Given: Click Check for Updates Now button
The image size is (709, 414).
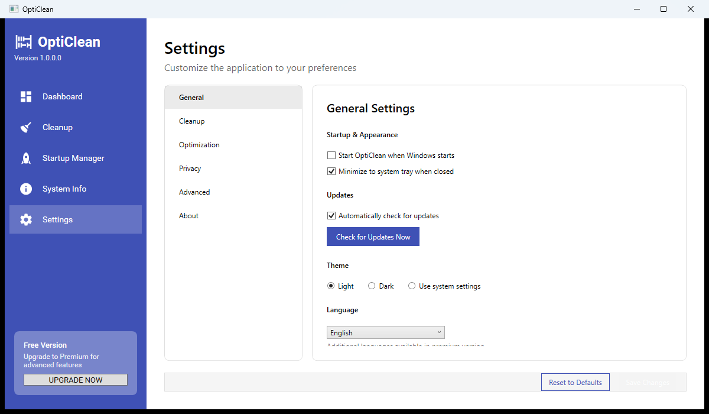Looking at the screenshot, I should [373, 237].
